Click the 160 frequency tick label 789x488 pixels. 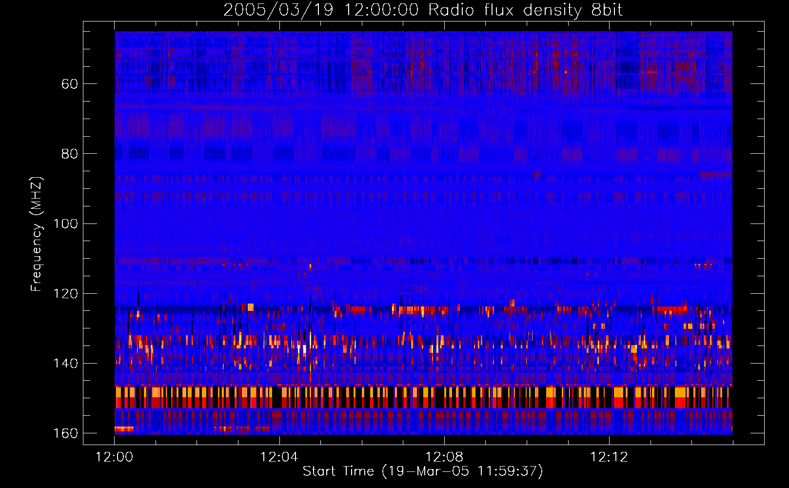click(x=65, y=433)
